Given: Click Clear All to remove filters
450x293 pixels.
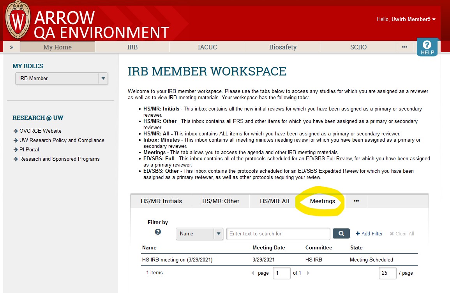Looking at the screenshot, I should pos(402,233).
